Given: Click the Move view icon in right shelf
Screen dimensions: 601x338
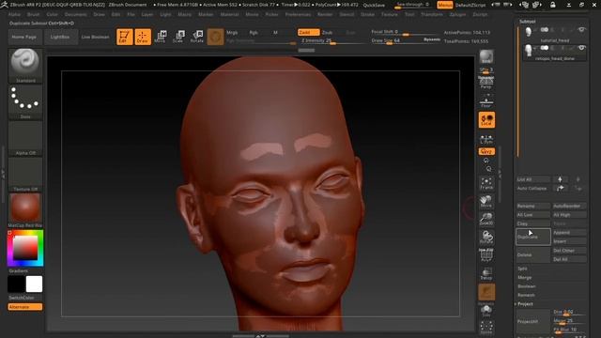Looking at the screenshot, I should [x=486, y=201].
